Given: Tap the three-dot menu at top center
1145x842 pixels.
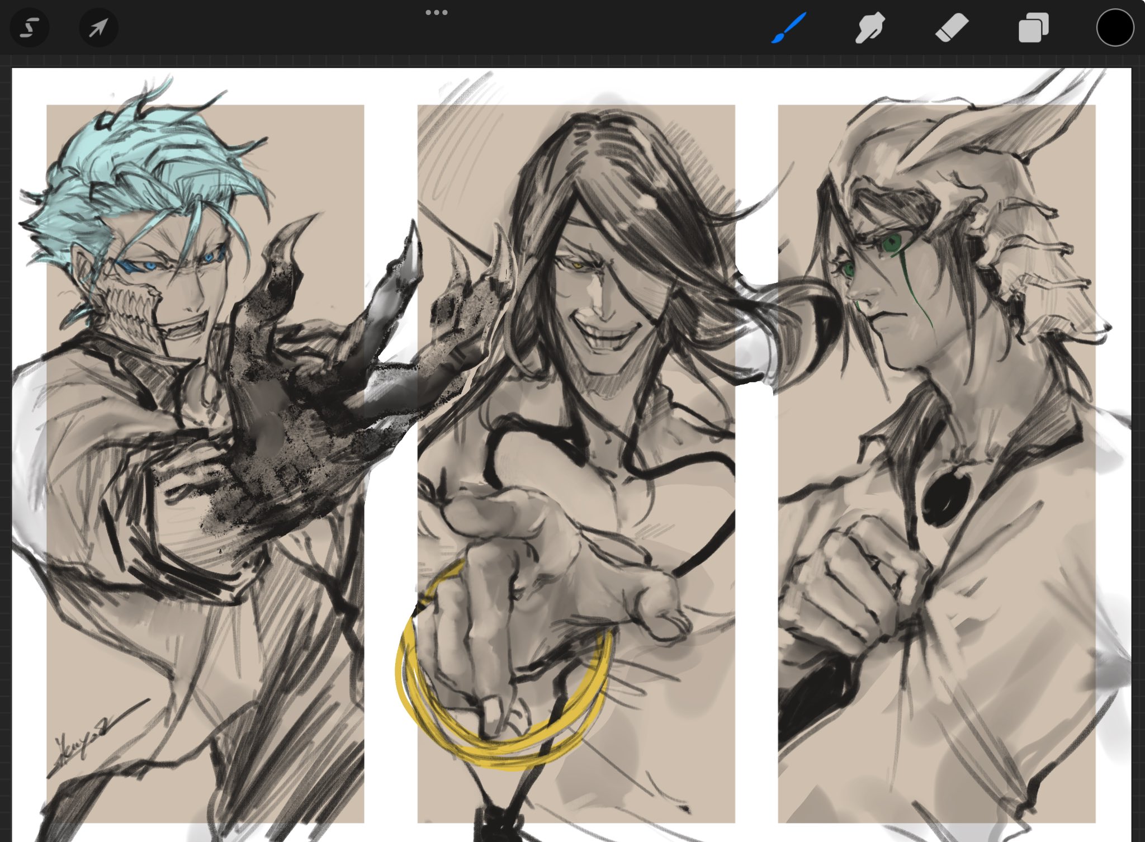Looking at the screenshot, I should pyautogui.click(x=436, y=12).
